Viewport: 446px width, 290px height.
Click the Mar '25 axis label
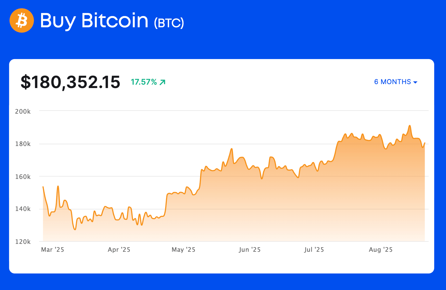point(53,249)
